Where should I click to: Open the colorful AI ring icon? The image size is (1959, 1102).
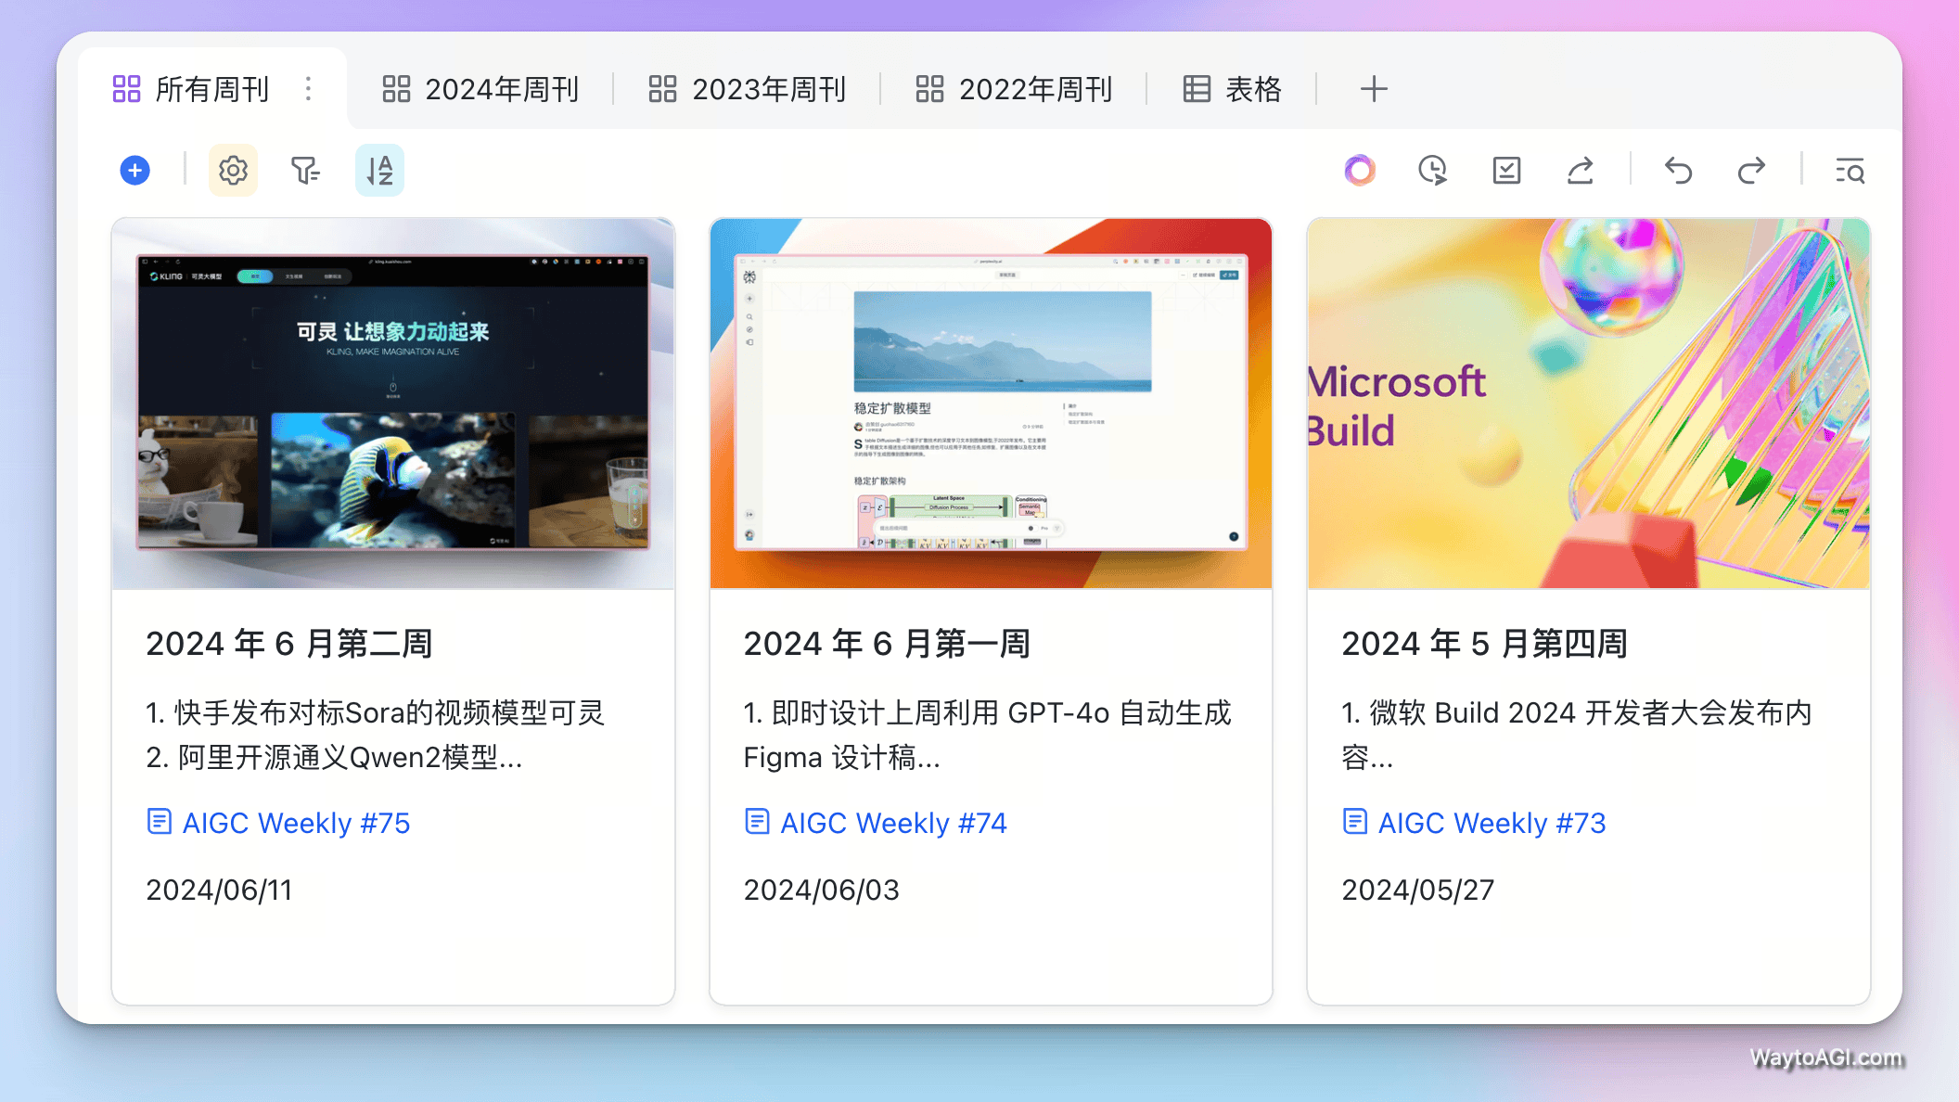(1360, 171)
